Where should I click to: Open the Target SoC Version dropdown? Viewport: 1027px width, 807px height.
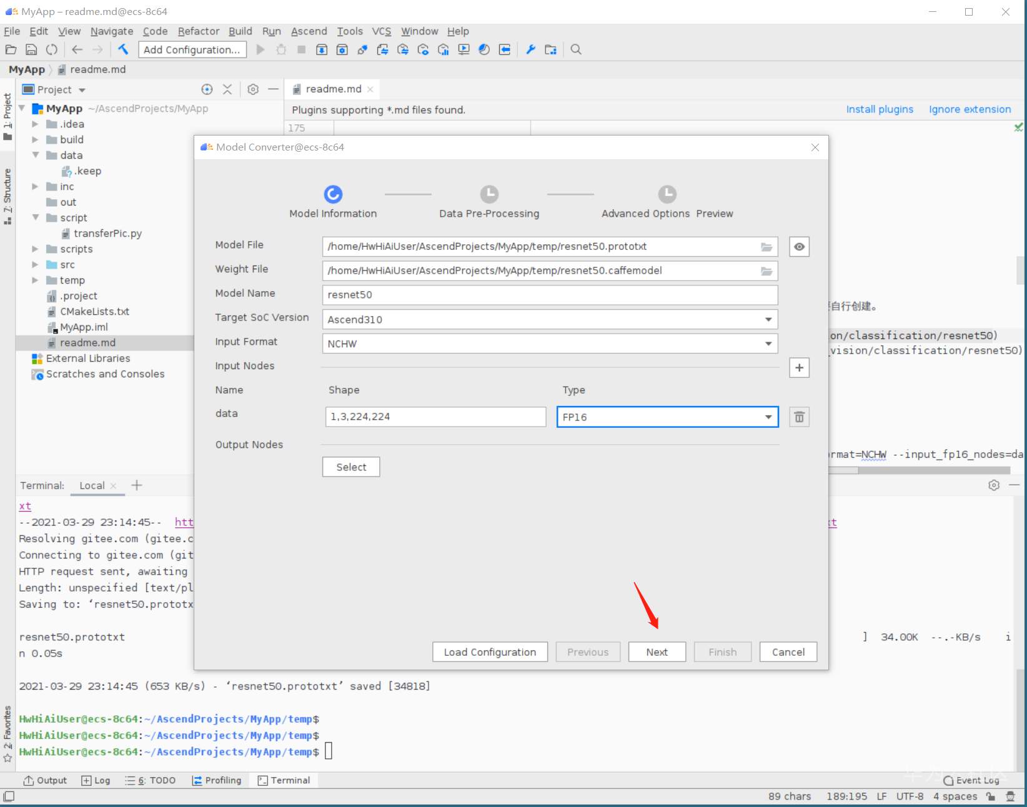click(x=768, y=319)
